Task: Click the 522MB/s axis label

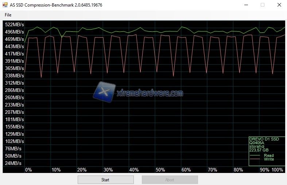Action: click(x=14, y=25)
